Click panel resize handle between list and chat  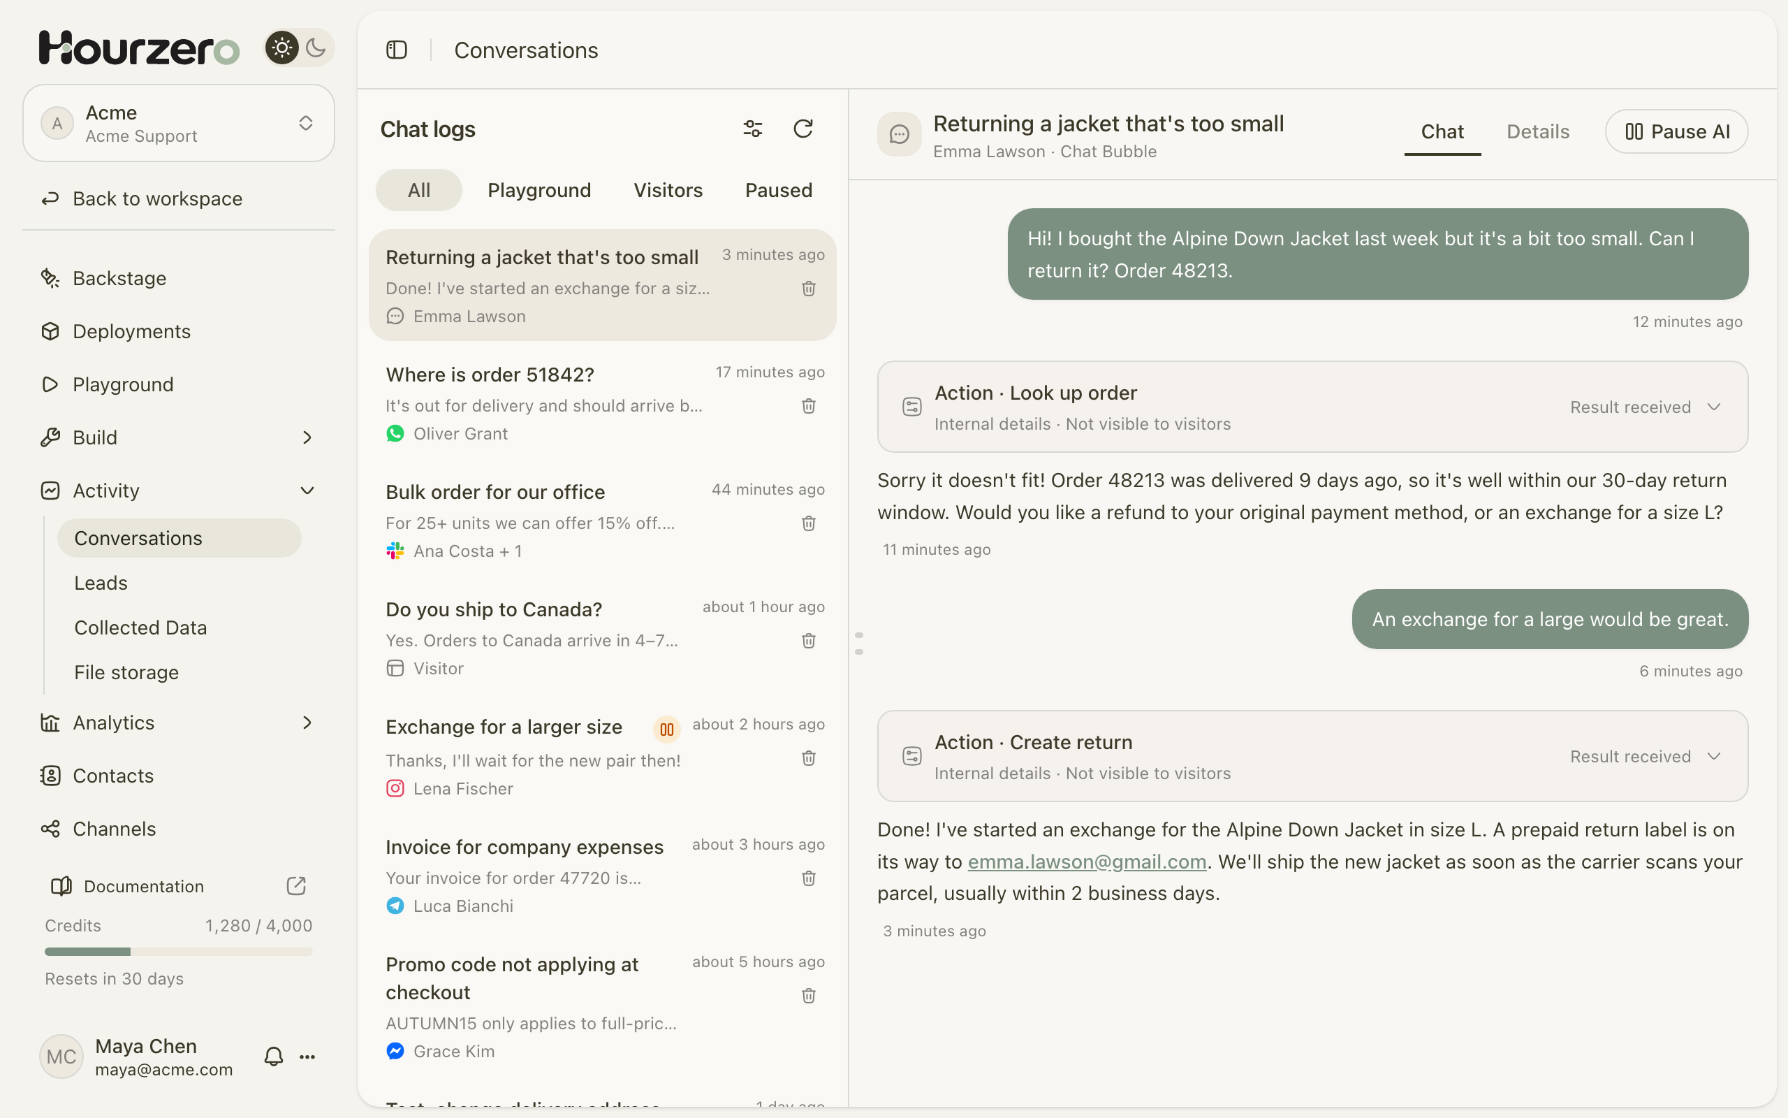[858, 644]
